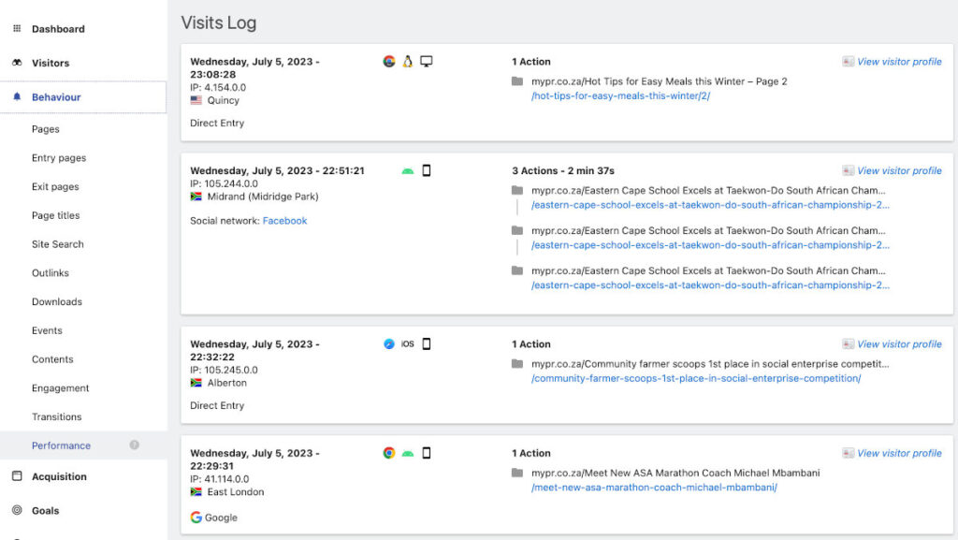Screen dimensions: 958x540
Task: Click Android icon in Midrand visit
Action: click(408, 171)
